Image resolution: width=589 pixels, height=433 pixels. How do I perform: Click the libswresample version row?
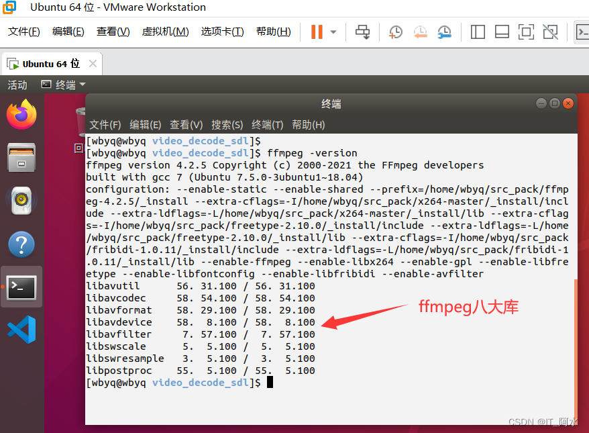tap(201, 358)
